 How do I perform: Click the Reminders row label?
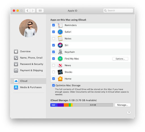click(71, 25)
